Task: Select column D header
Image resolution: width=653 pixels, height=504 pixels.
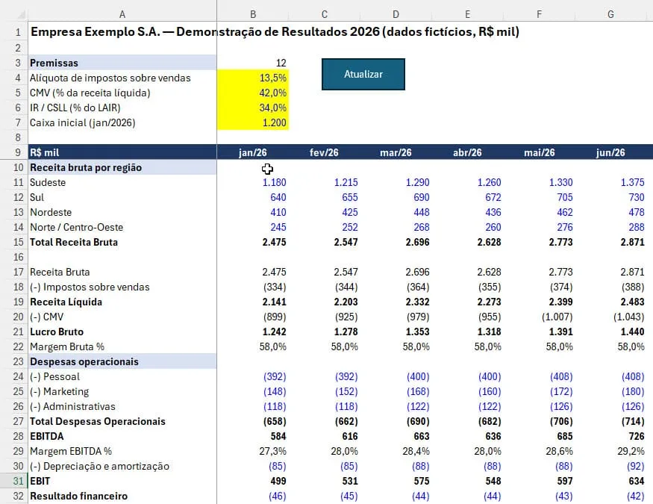Action: coord(396,15)
